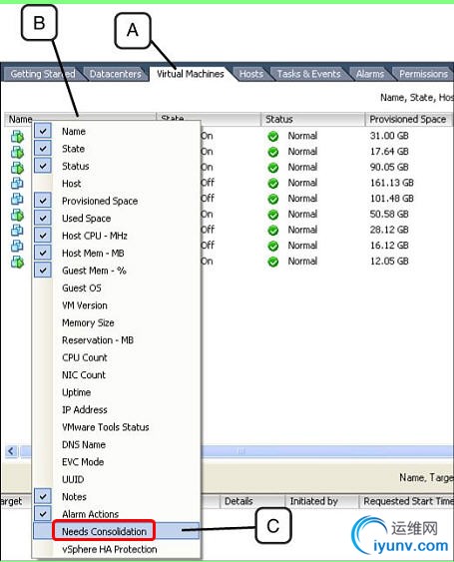The image size is (454, 562).
Task: Enable the Host column in menu
Action: (117, 184)
